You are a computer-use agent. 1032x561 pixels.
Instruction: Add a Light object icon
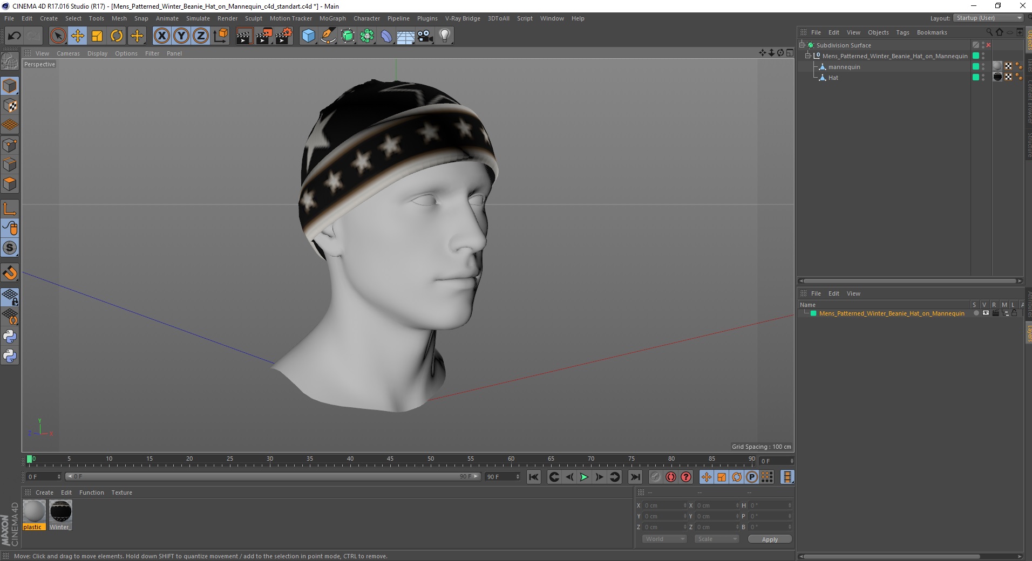pyautogui.click(x=445, y=36)
